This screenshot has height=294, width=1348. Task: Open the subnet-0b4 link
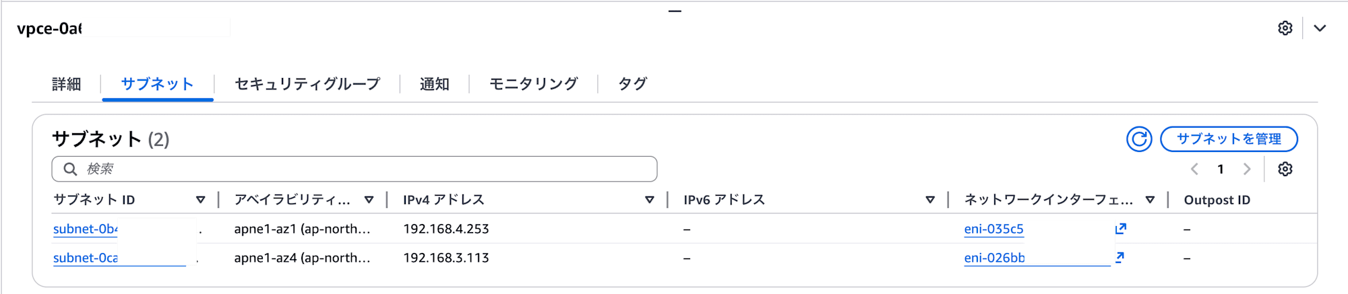click(x=86, y=229)
